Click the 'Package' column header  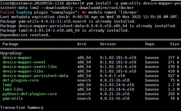tap(10, 44)
